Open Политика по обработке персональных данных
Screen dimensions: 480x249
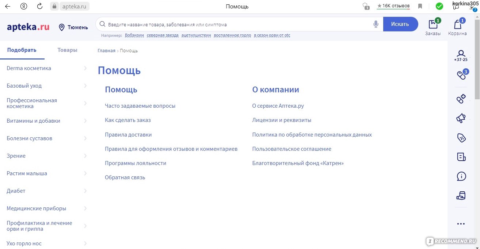tap(312, 135)
